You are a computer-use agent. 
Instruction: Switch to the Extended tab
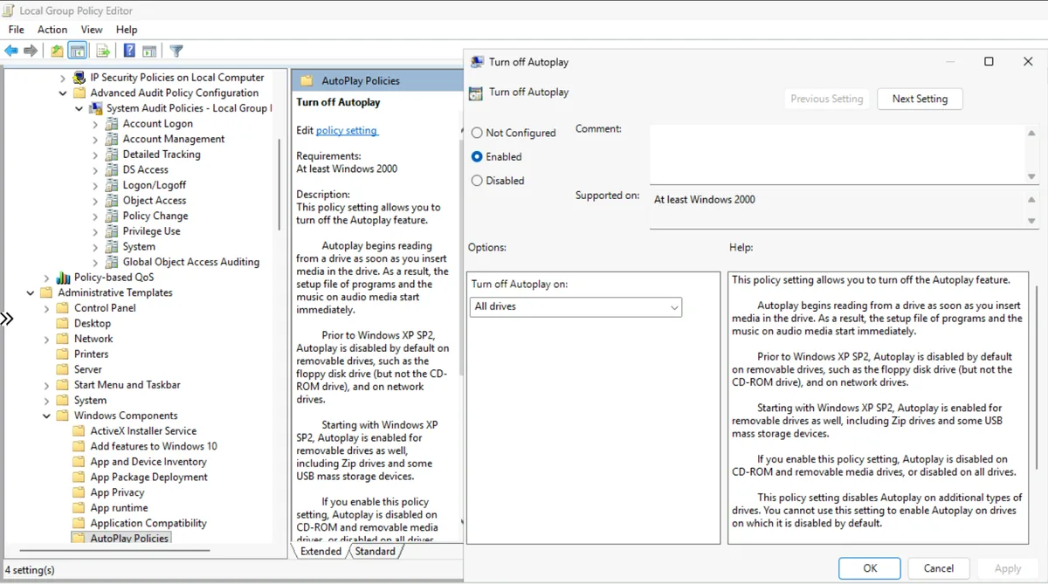click(321, 552)
